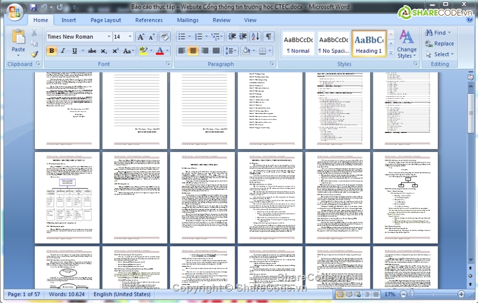Copy the selection to clipboard
Screen dimensions: 478x303
click(34, 44)
